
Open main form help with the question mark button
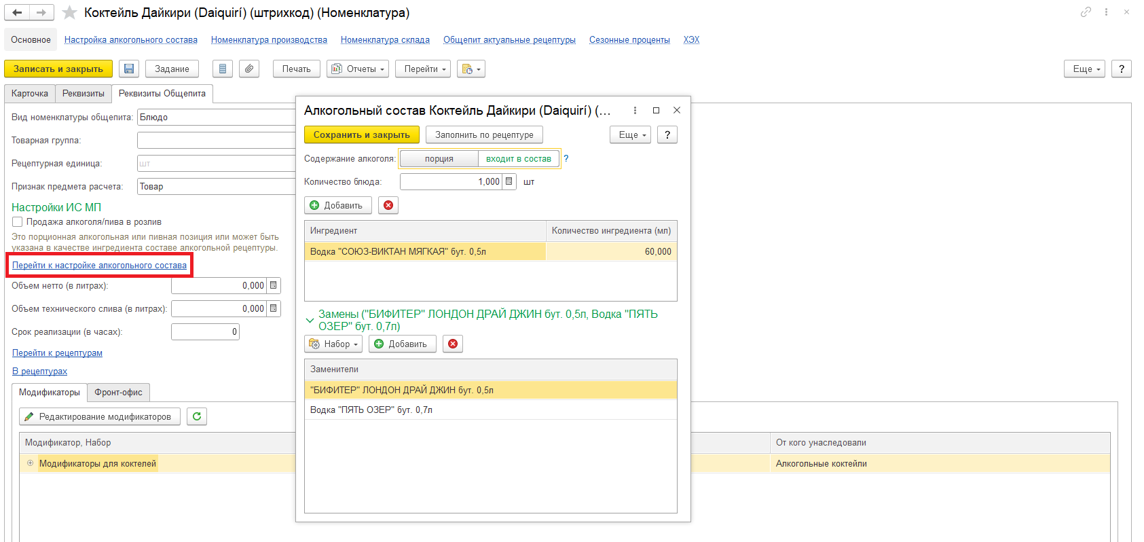pos(1122,69)
